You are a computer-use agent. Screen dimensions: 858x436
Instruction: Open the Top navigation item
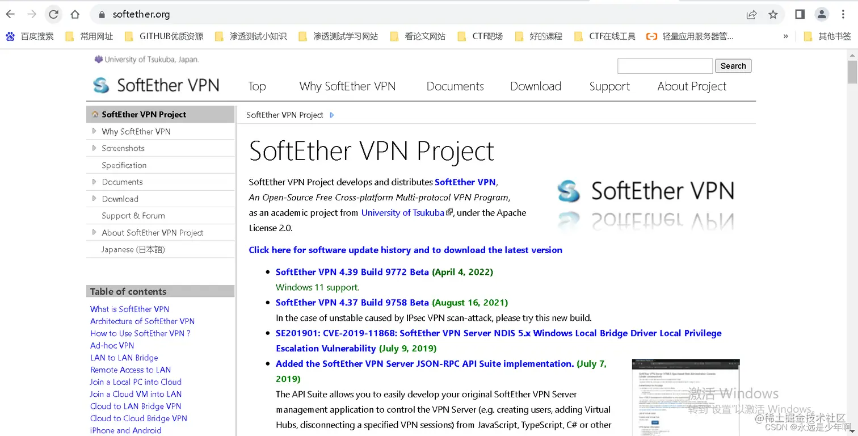257,86
